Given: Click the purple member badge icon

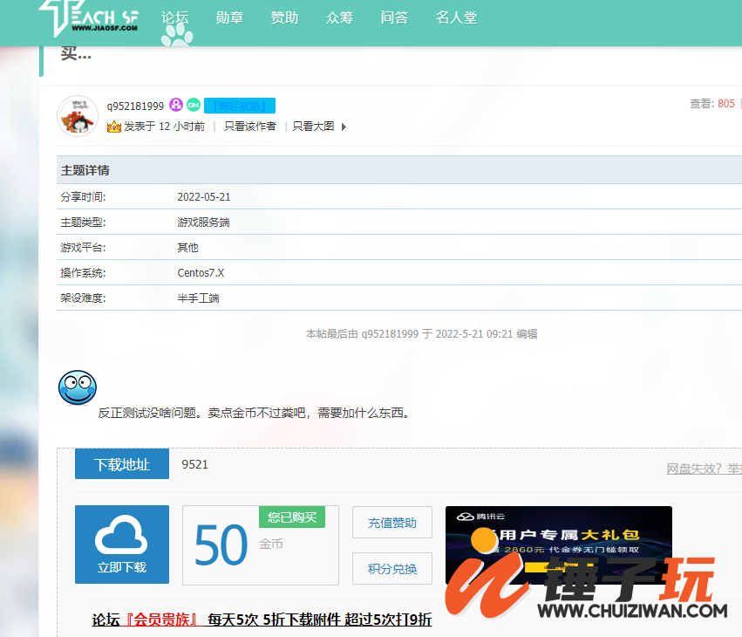Looking at the screenshot, I should (176, 105).
